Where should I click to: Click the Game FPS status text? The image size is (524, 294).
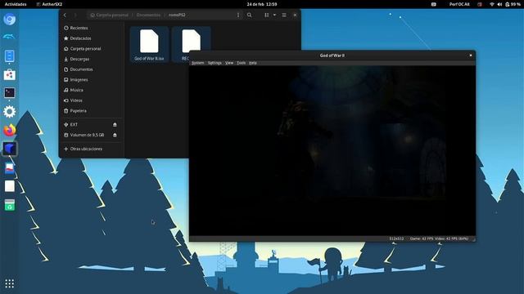[421, 238]
